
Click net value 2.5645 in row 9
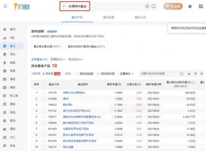point(118,141)
